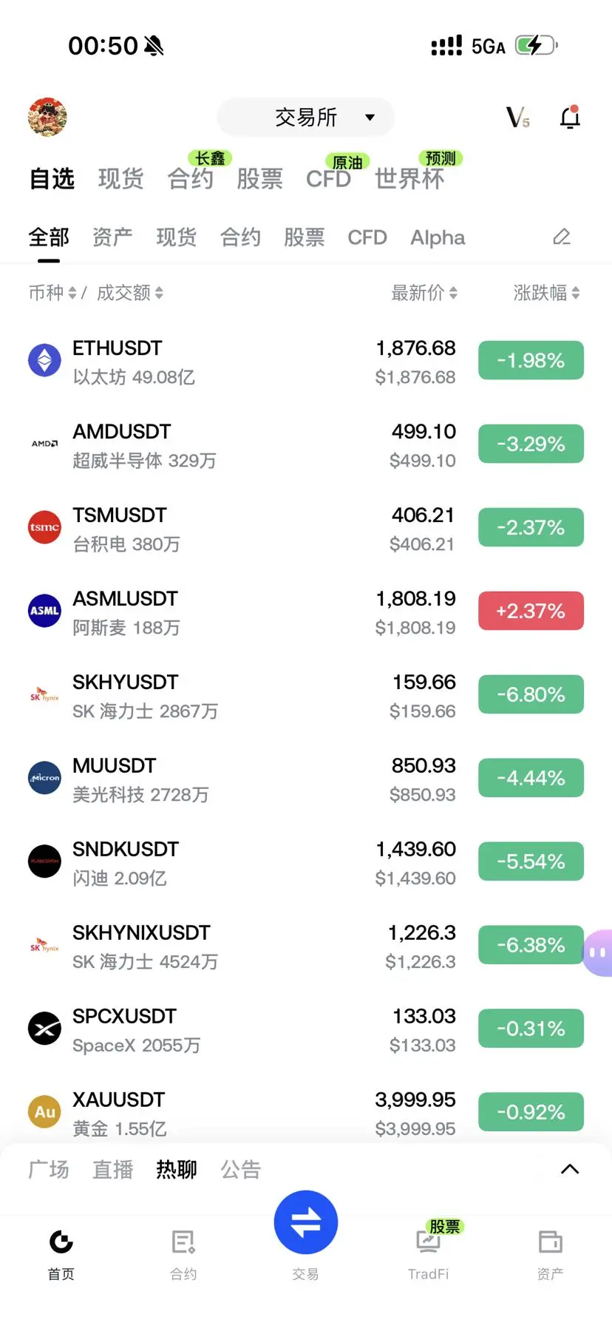Toggle the ASMLUSDT +2.37% red badge
Image resolution: width=612 pixels, height=1331 pixels.
click(531, 611)
